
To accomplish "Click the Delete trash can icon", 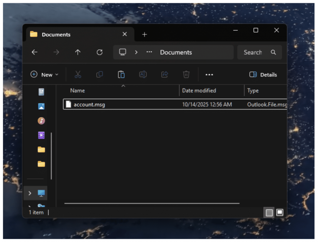I will tap(186, 74).
